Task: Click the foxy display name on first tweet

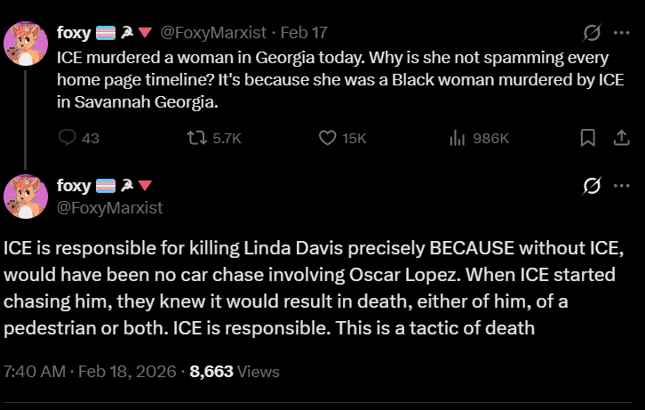Action: point(74,33)
